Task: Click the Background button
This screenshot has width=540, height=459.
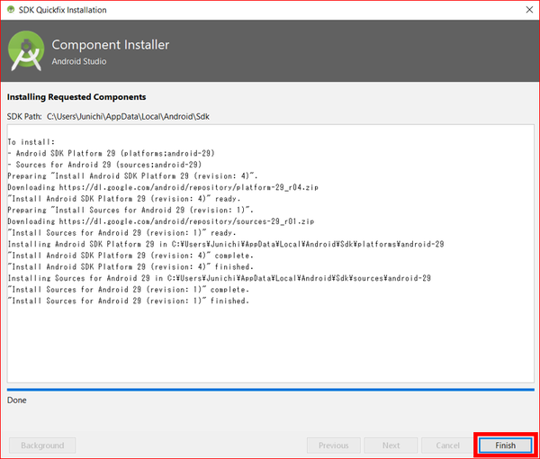Action: pos(42,445)
